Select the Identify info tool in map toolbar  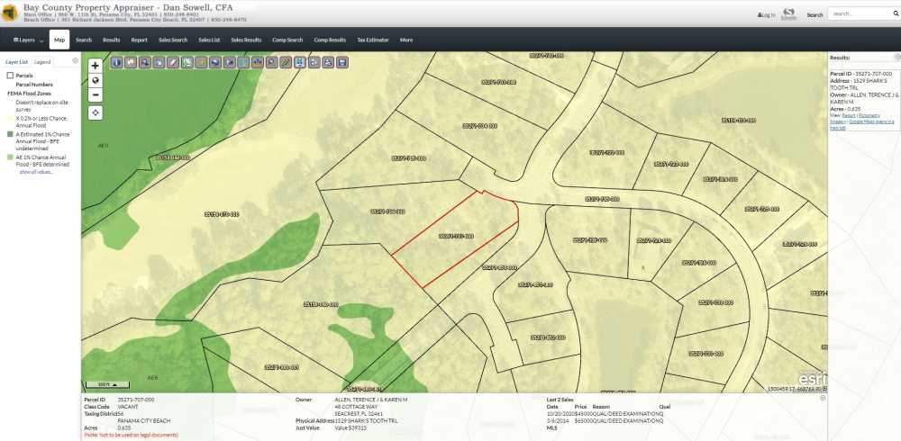pos(117,62)
